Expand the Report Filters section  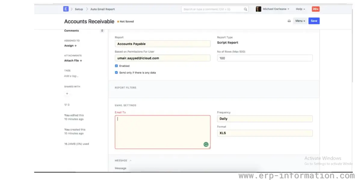tap(125, 88)
